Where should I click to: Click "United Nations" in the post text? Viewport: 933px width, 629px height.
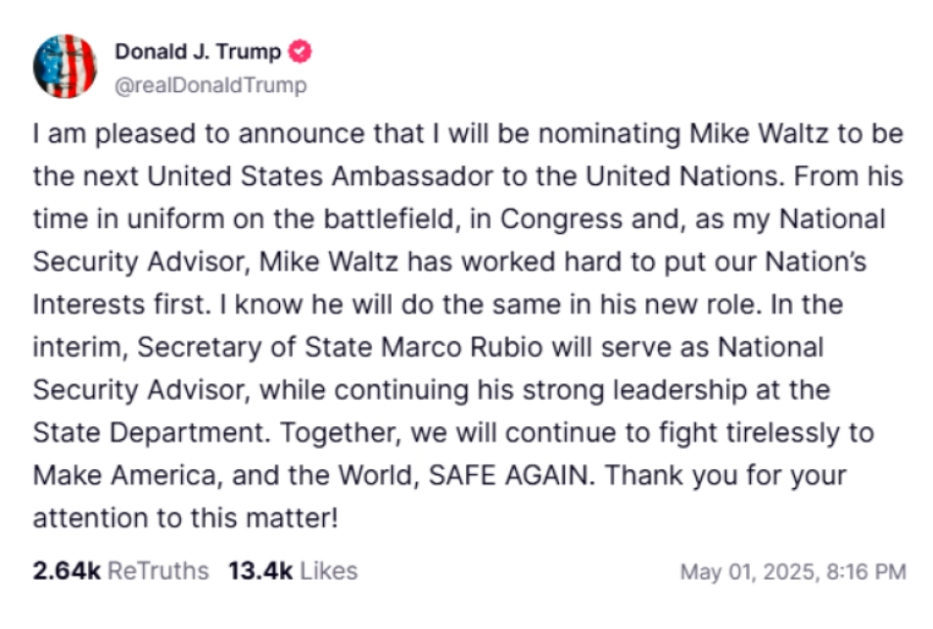tap(685, 176)
